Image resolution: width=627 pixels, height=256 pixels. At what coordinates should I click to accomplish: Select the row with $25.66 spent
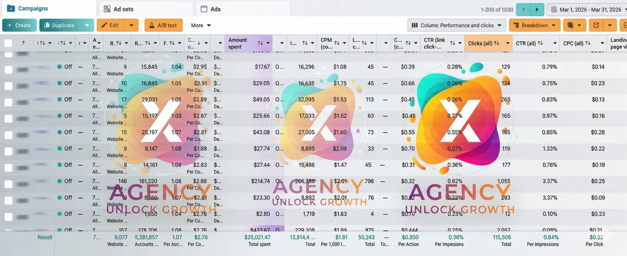coord(8,118)
